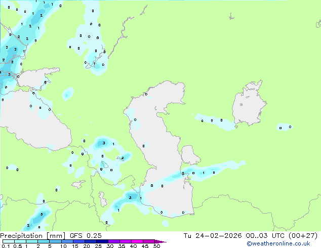Click the "Precipitation [mm]" title text
The height and width of the screenshot is (248, 321).
point(32,236)
